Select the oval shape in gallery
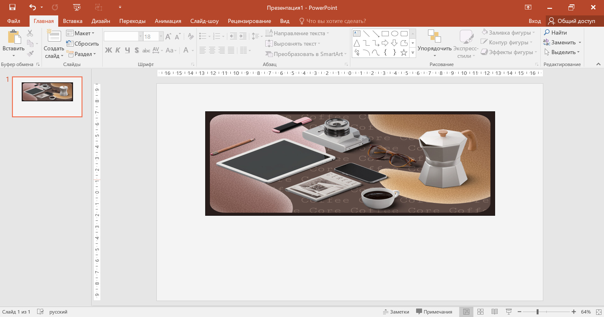 click(394, 34)
